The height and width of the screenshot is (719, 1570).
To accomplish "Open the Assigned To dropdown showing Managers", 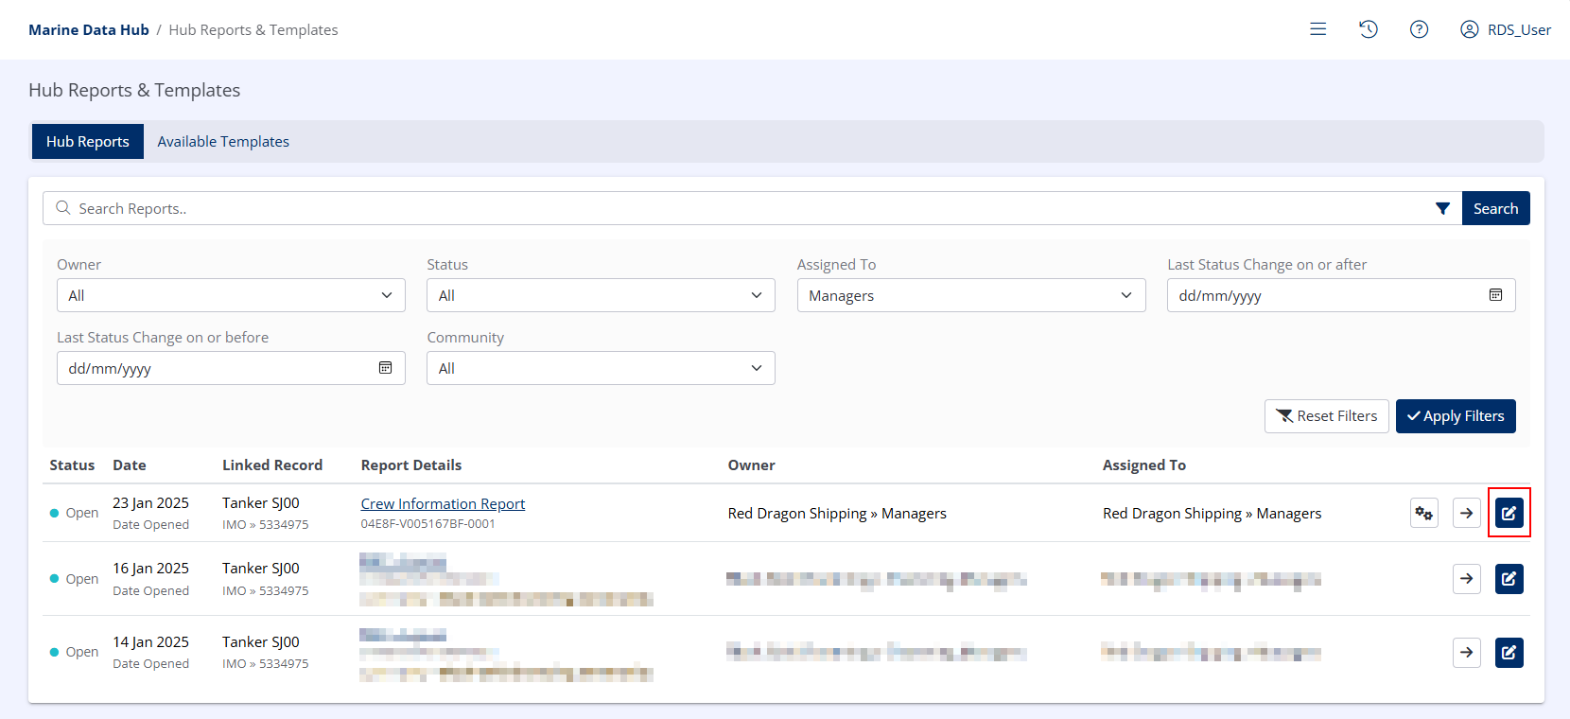I will click(x=970, y=295).
